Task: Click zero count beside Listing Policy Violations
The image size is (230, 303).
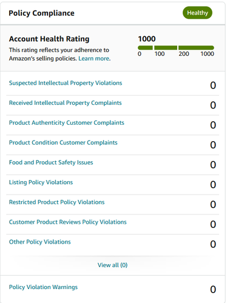Action: (213, 185)
